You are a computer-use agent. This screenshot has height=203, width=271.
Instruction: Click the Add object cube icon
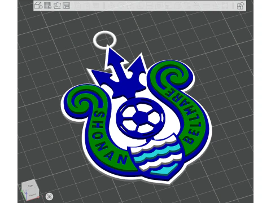pos(38,6)
